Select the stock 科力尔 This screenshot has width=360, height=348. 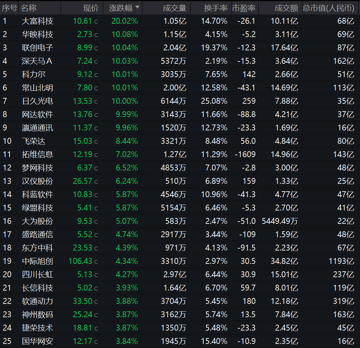[x=33, y=74]
